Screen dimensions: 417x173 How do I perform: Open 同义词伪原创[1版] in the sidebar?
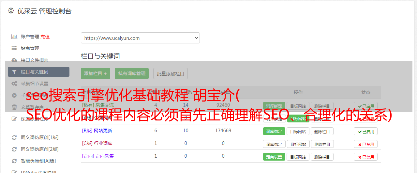click(40, 137)
